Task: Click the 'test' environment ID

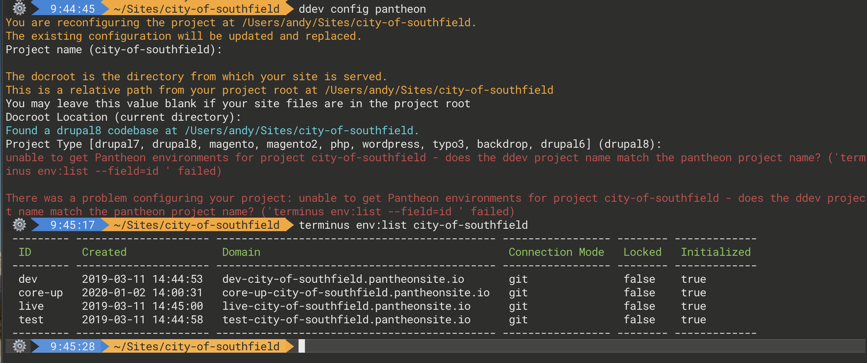Action: pos(31,320)
